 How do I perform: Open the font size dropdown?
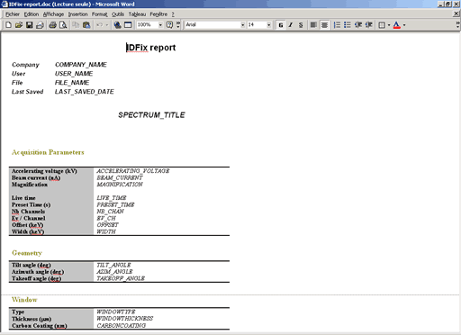tap(268, 25)
